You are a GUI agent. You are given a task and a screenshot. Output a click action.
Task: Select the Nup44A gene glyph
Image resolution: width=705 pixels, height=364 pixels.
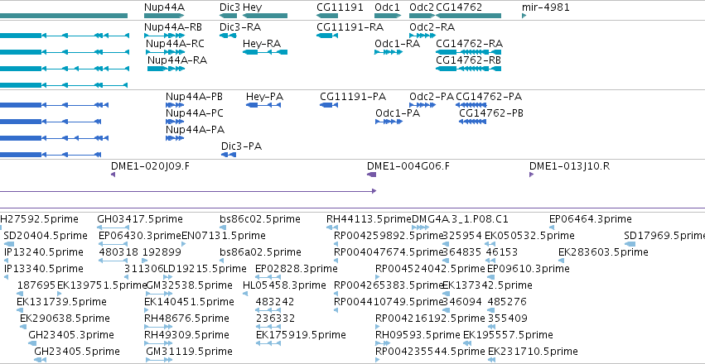(x=164, y=17)
